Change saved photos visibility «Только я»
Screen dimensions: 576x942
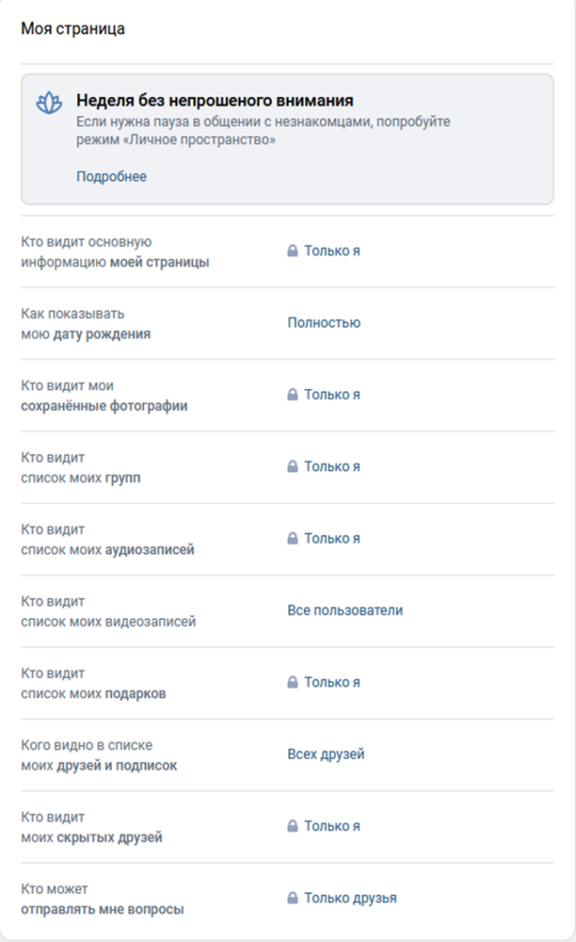(x=332, y=395)
